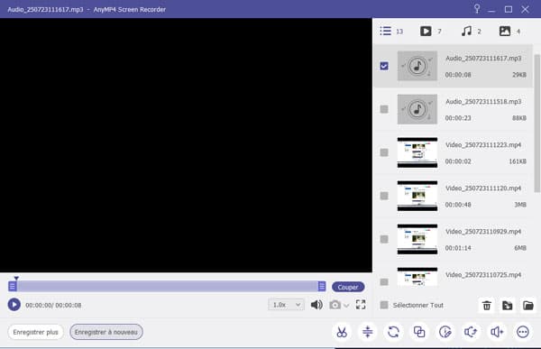Filter to the 2 audio recordings tab
541x349 pixels.
point(471,31)
